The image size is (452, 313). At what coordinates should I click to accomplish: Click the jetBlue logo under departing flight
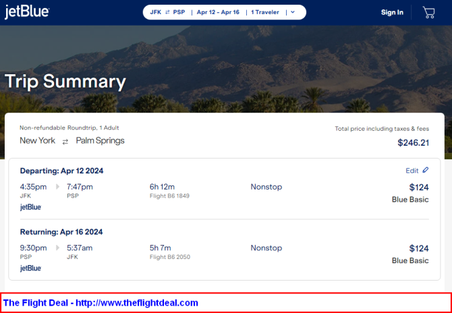tap(30, 207)
